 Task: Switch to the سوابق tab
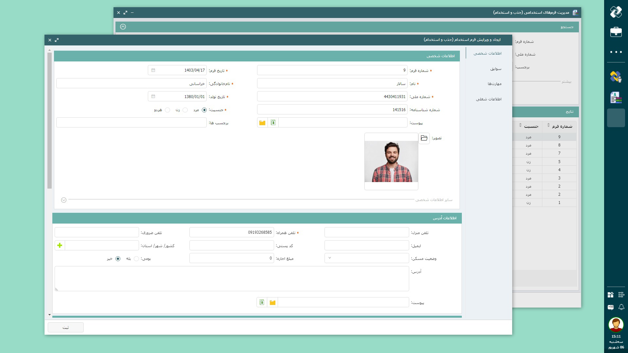(x=496, y=69)
